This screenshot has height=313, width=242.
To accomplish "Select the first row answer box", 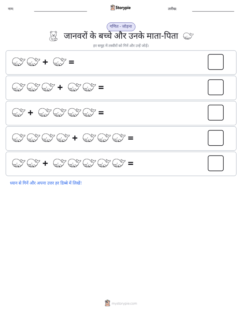I will click(216, 62).
